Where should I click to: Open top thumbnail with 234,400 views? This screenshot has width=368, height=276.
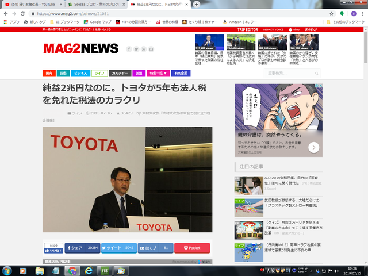click(241, 42)
